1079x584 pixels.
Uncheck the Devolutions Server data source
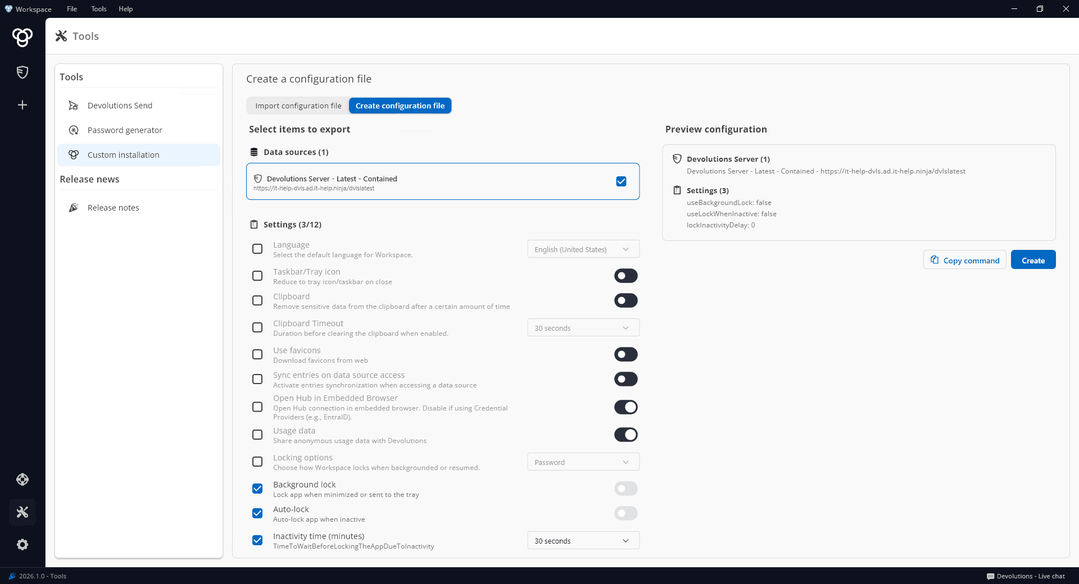[621, 181]
